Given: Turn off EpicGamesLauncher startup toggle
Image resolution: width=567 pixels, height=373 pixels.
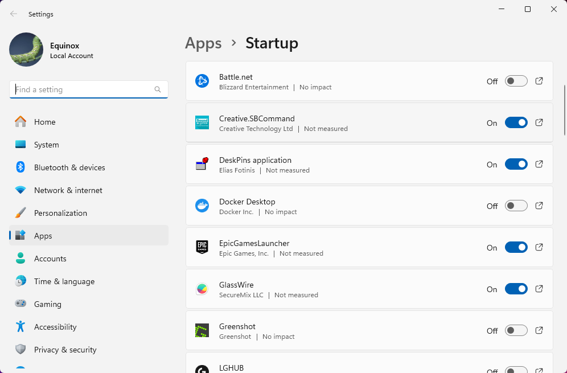Looking at the screenshot, I should [x=516, y=248].
